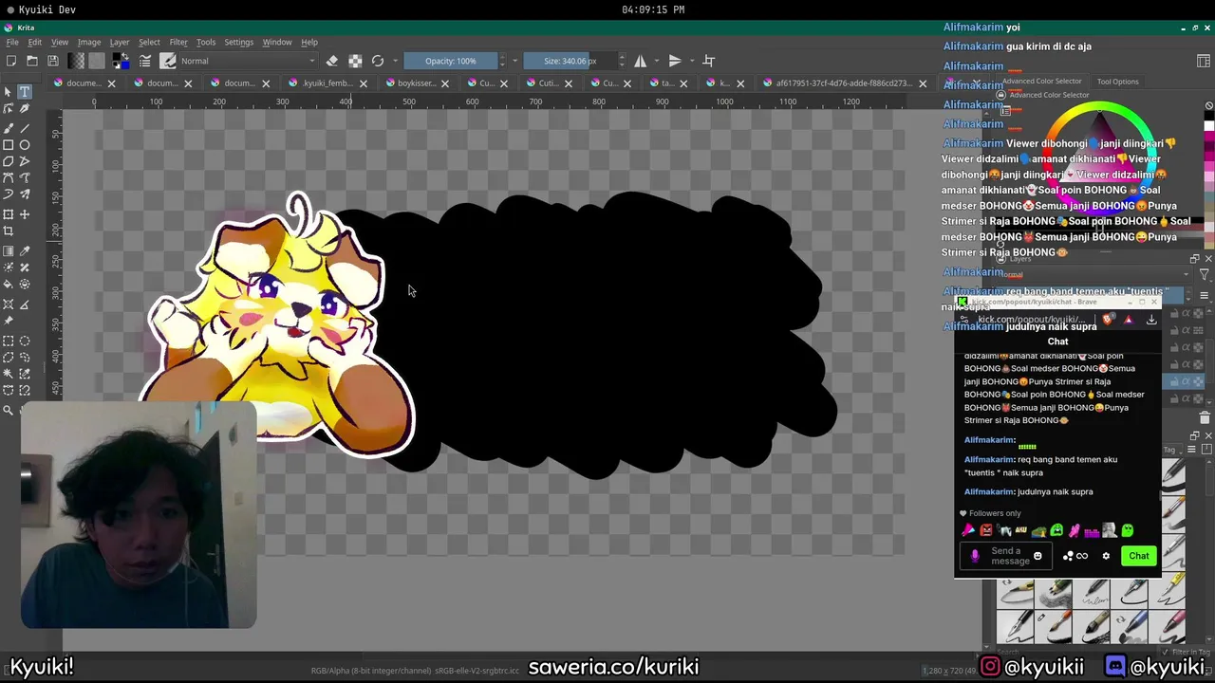Open an existing document from toolbar
1215x683 pixels.
click(31, 61)
